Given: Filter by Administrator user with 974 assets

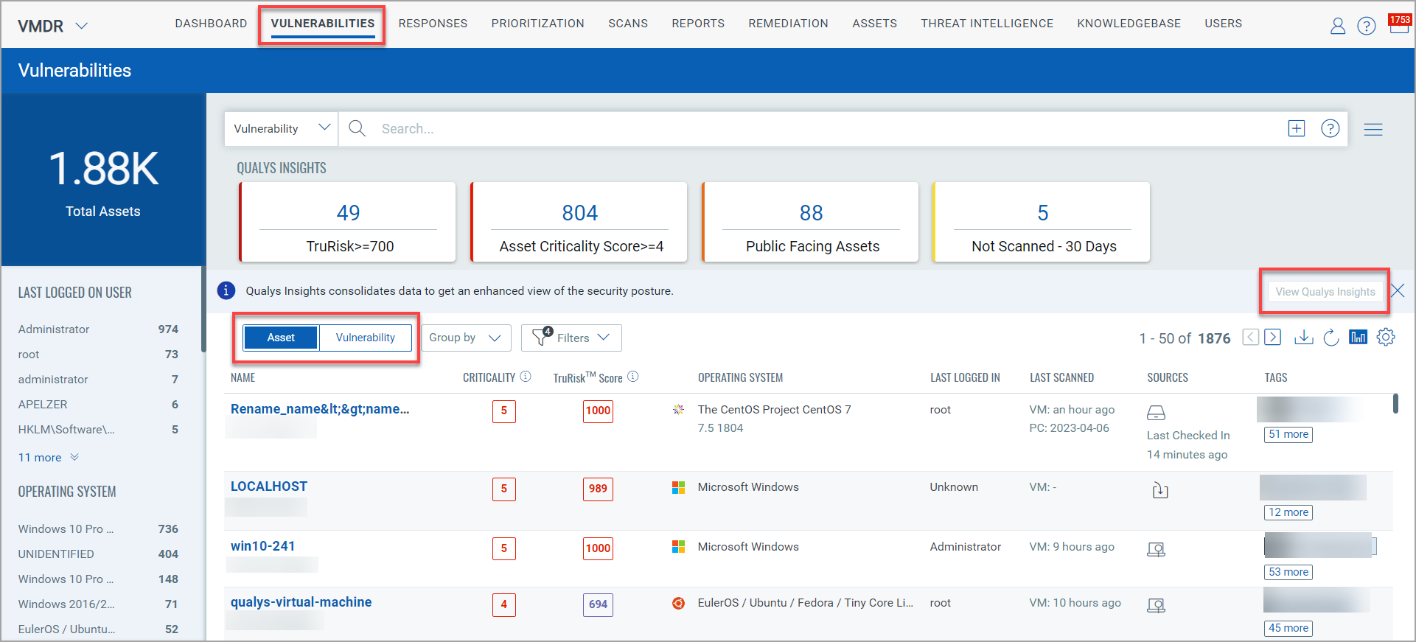Looking at the screenshot, I should pyautogui.click(x=98, y=329).
